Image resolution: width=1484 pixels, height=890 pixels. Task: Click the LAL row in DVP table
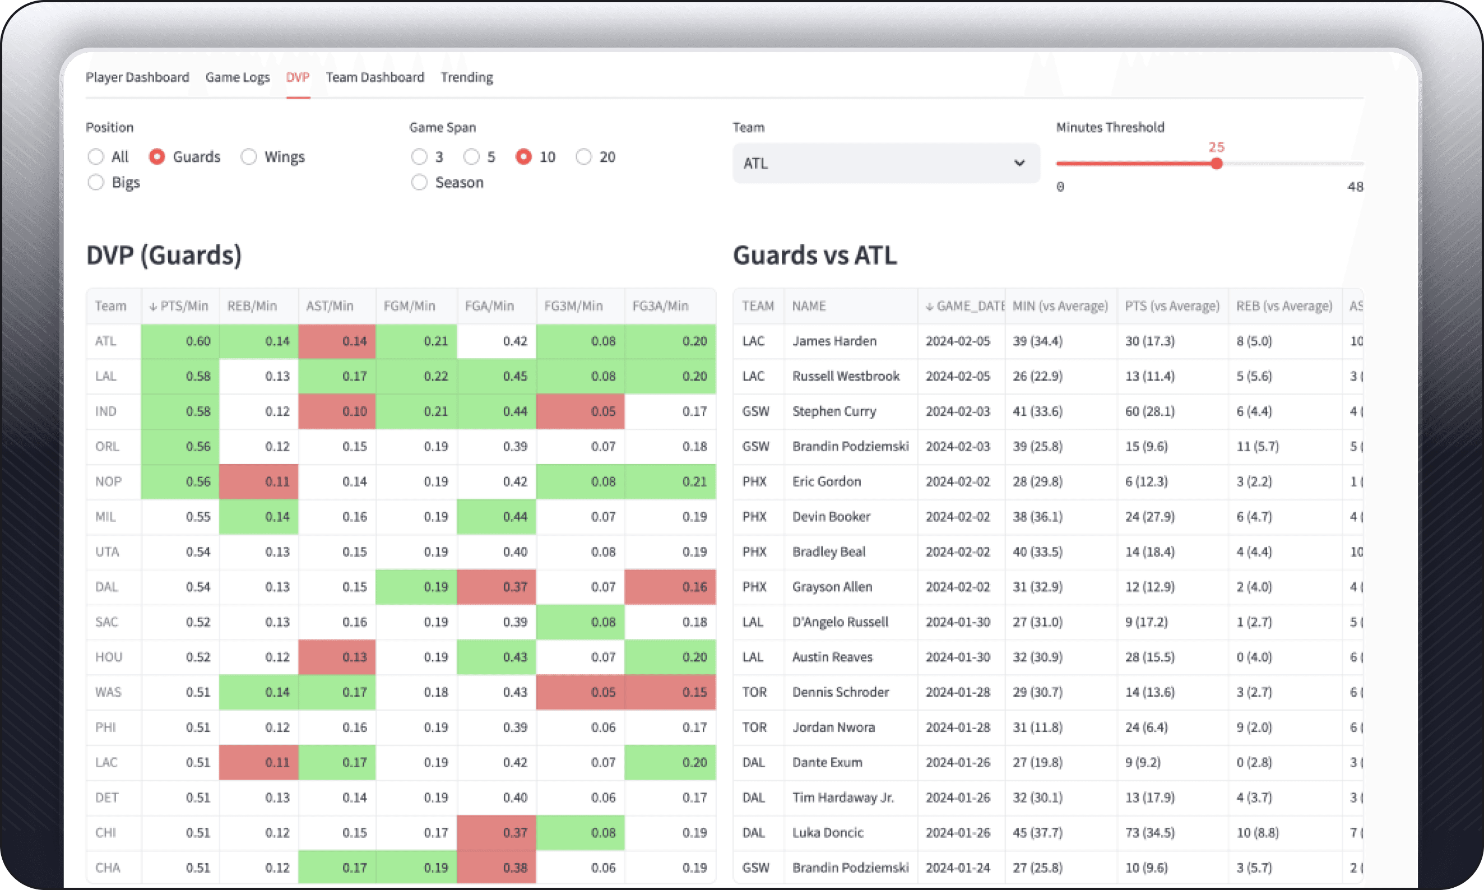click(106, 376)
